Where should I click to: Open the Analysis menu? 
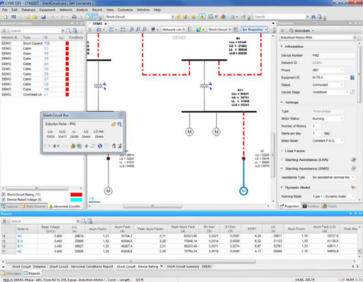[x=82, y=10]
